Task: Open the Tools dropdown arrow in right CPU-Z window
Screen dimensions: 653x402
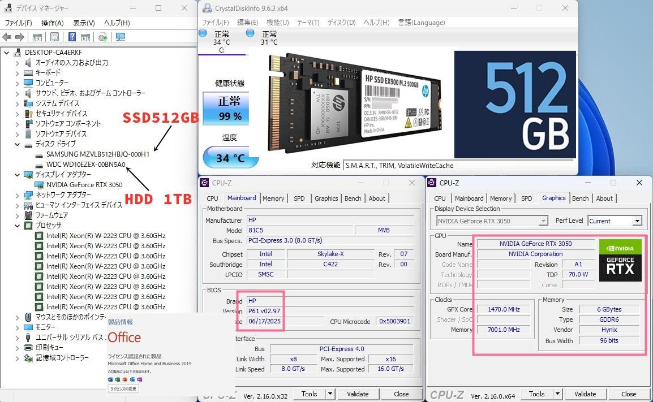Action: (x=556, y=394)
